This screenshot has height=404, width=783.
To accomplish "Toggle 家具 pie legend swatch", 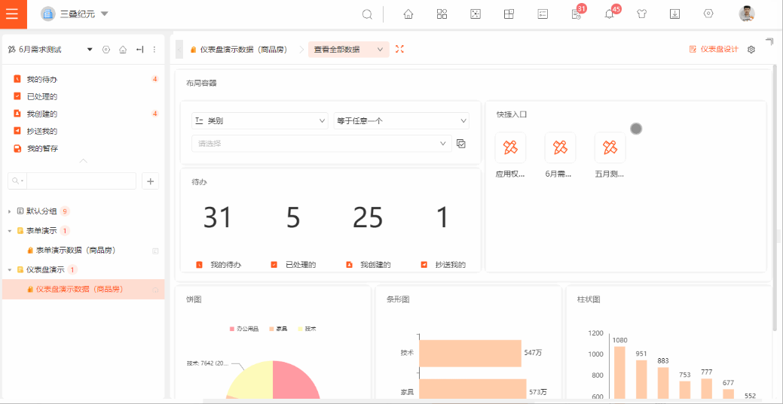I will pyautogui.click(x=271, y=330).
